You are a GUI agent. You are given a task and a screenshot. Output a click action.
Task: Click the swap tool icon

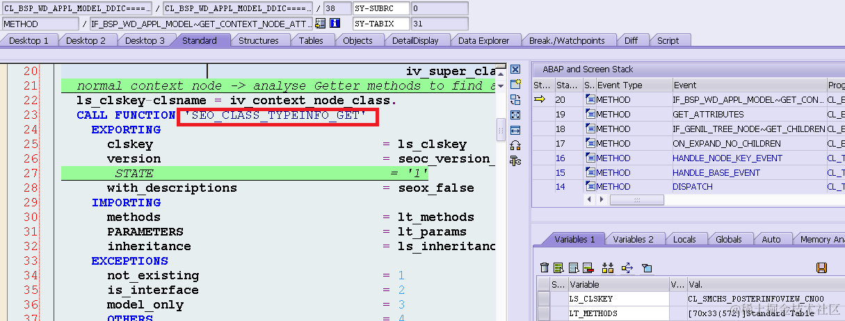point(515,99)
